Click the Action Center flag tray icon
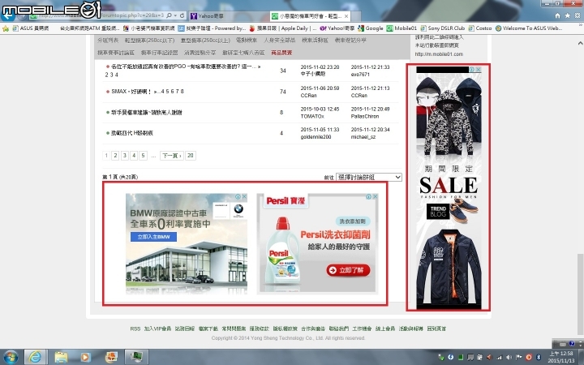The width and height of the screenshot is (584, 365). (x=518, y=357)
